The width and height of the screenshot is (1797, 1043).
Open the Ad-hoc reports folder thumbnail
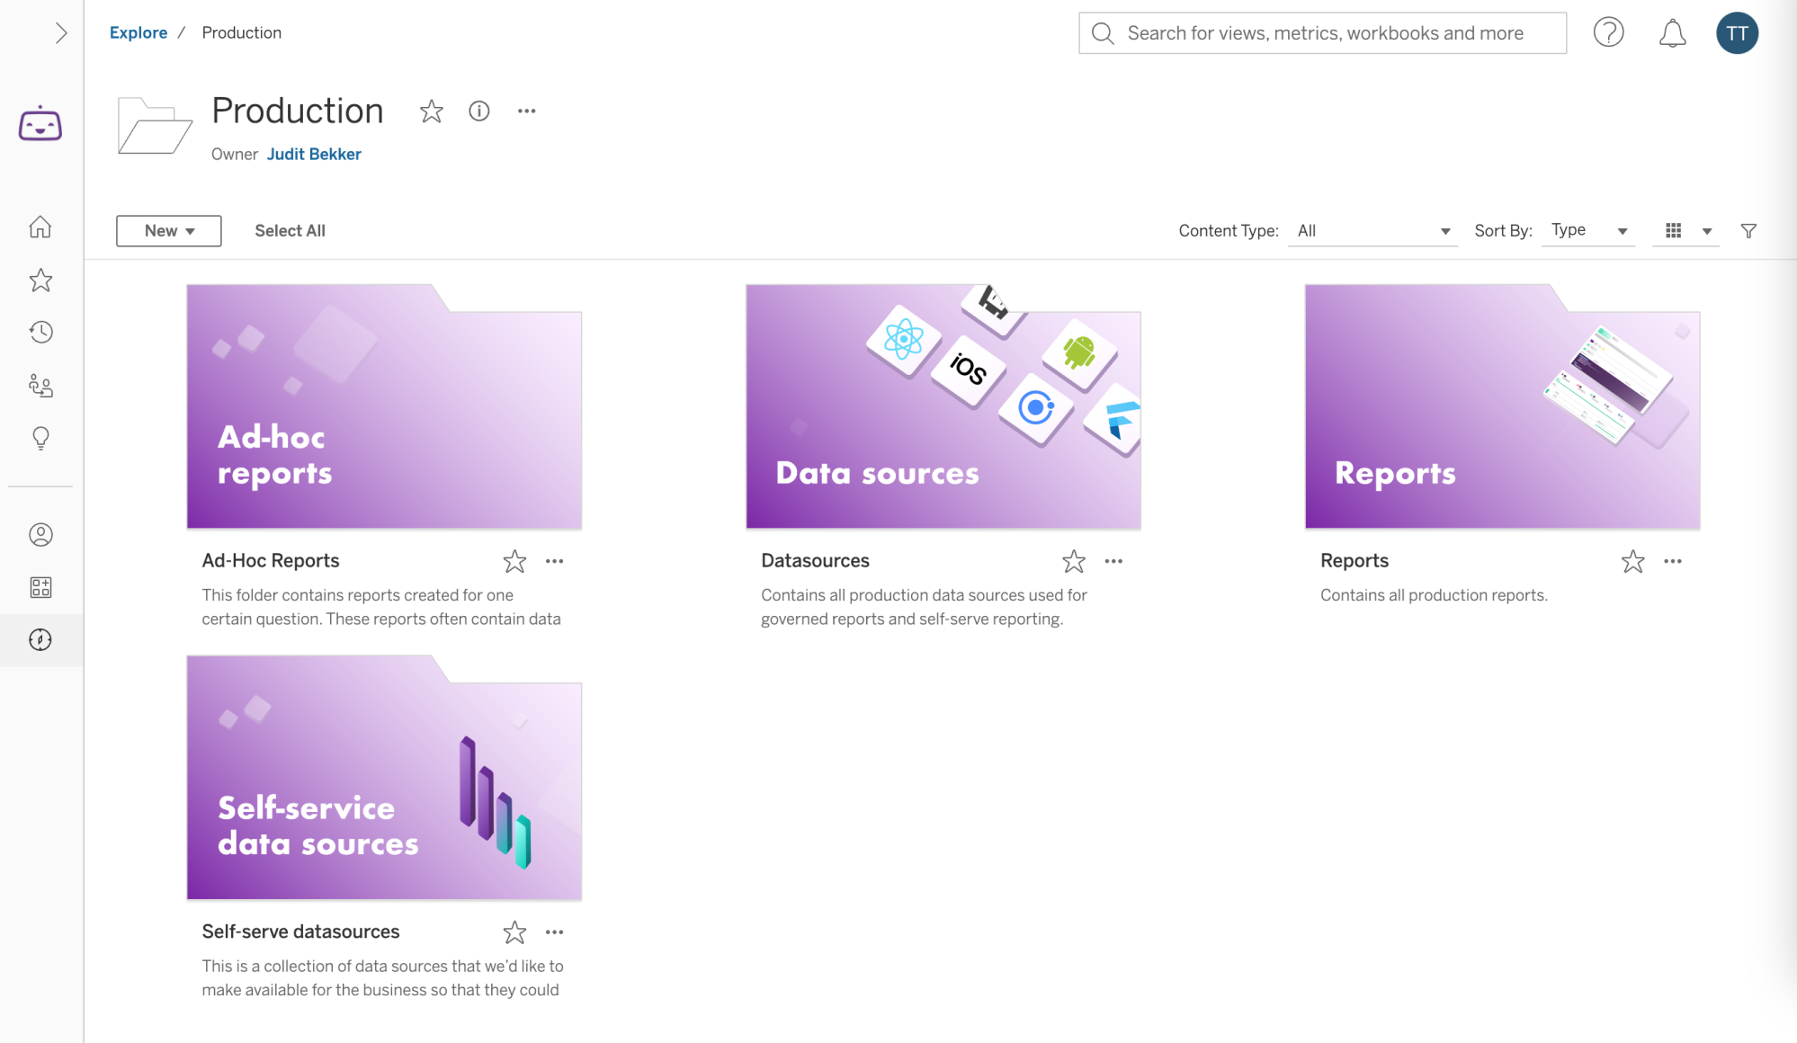pyautogui.click(x=384, y=406)
